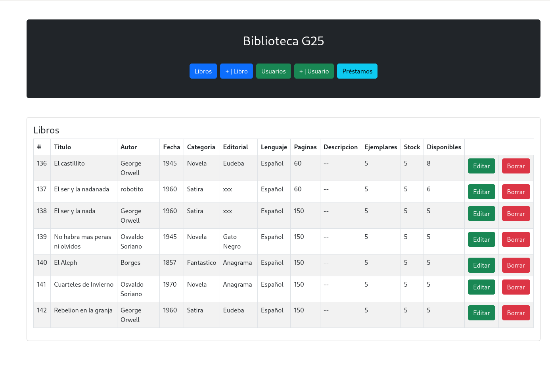Delete the book 'El Aleph'
Image resolution: width=550 pixels, height=370 pixels.
coord(516,265)
